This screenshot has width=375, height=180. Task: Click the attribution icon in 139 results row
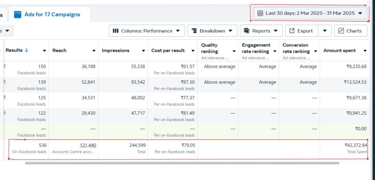pos(4,82)
